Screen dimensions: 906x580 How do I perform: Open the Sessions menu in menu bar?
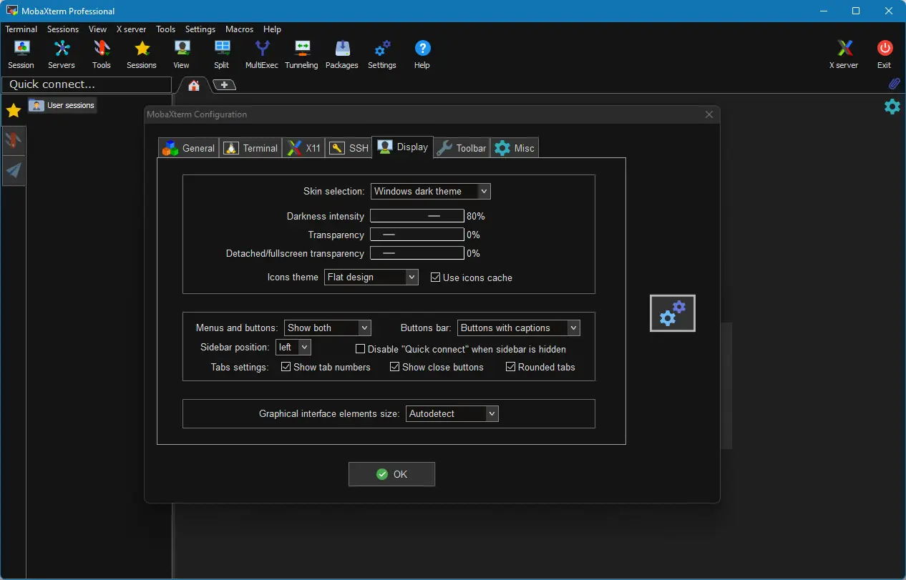63,29
